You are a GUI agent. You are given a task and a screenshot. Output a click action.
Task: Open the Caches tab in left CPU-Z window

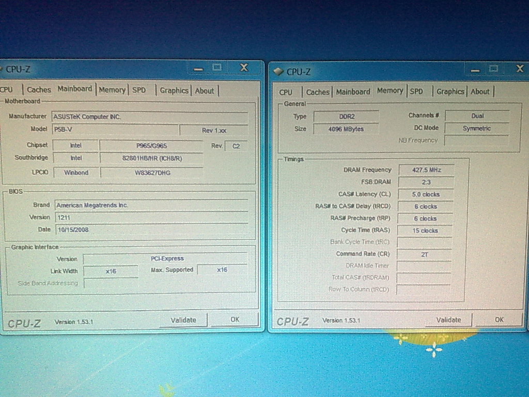[39, 90]
